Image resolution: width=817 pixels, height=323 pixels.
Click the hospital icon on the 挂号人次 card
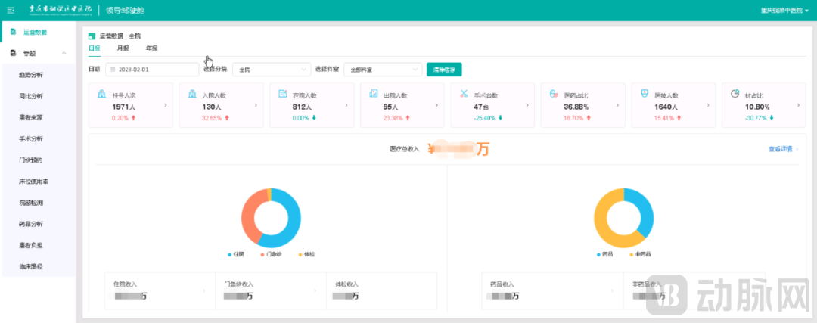[x=101, y=94]
